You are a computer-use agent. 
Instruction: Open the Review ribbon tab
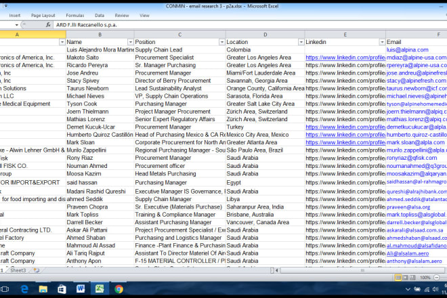coord(122,16)
